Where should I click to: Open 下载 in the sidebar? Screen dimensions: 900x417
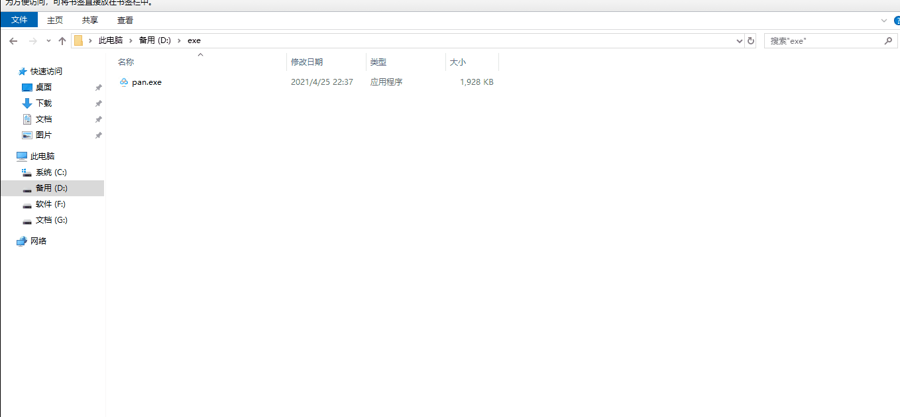point(44,103)
